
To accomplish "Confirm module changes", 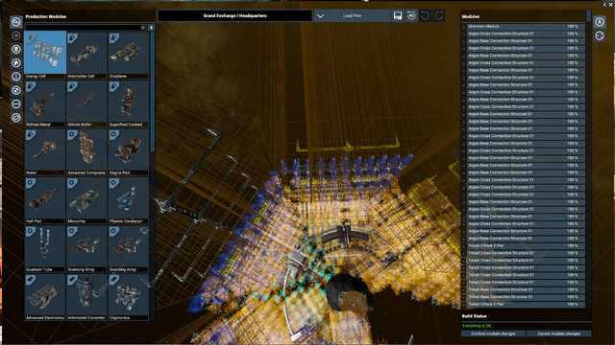I will tap(493, 333).
